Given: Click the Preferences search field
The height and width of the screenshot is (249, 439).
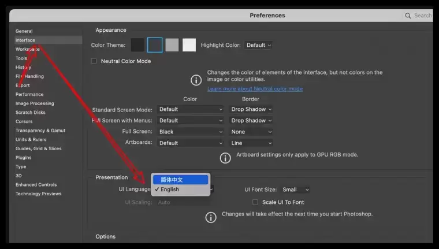Looking at the screenshot, I should (418, 16).
